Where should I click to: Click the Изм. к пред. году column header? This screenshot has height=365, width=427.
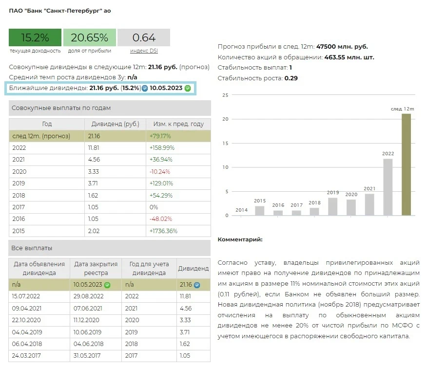[178, 124]
